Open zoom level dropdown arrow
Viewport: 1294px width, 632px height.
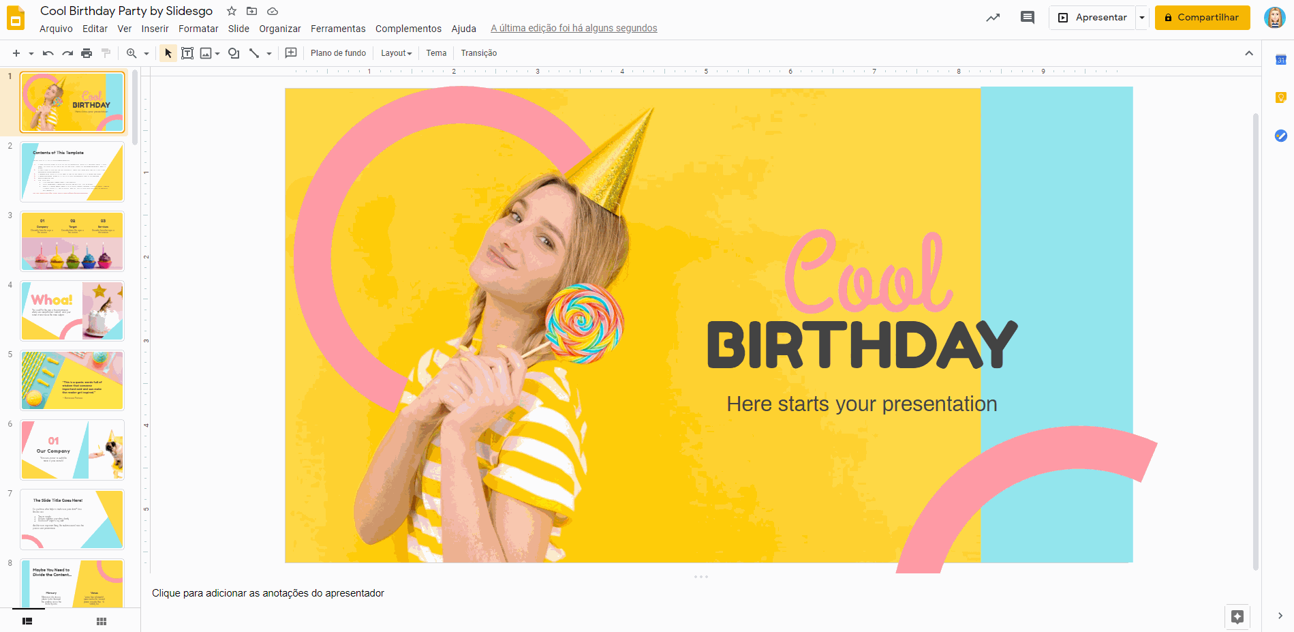tap(147, 53)
